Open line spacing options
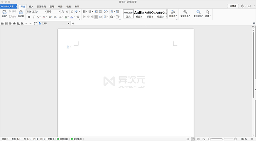The height and width of the screenshot is (141, 256). 105,17
